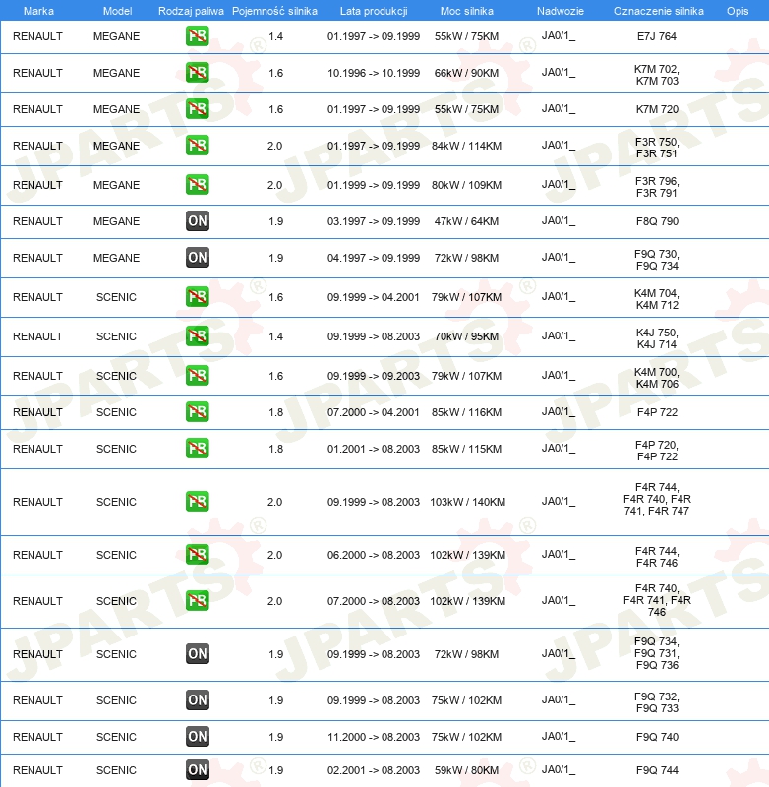Viewport: 769px width, 787px height.
Task: Click the petrol icon for F4P 720, F4P 722
Action: click(x=197, y=449)
